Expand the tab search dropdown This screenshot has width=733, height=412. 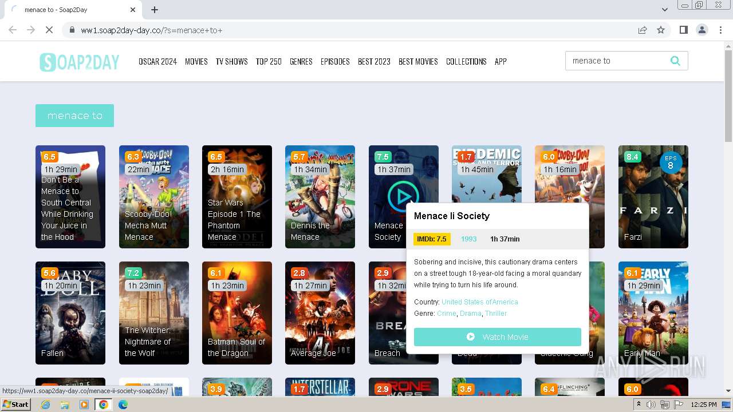(664, 10)
